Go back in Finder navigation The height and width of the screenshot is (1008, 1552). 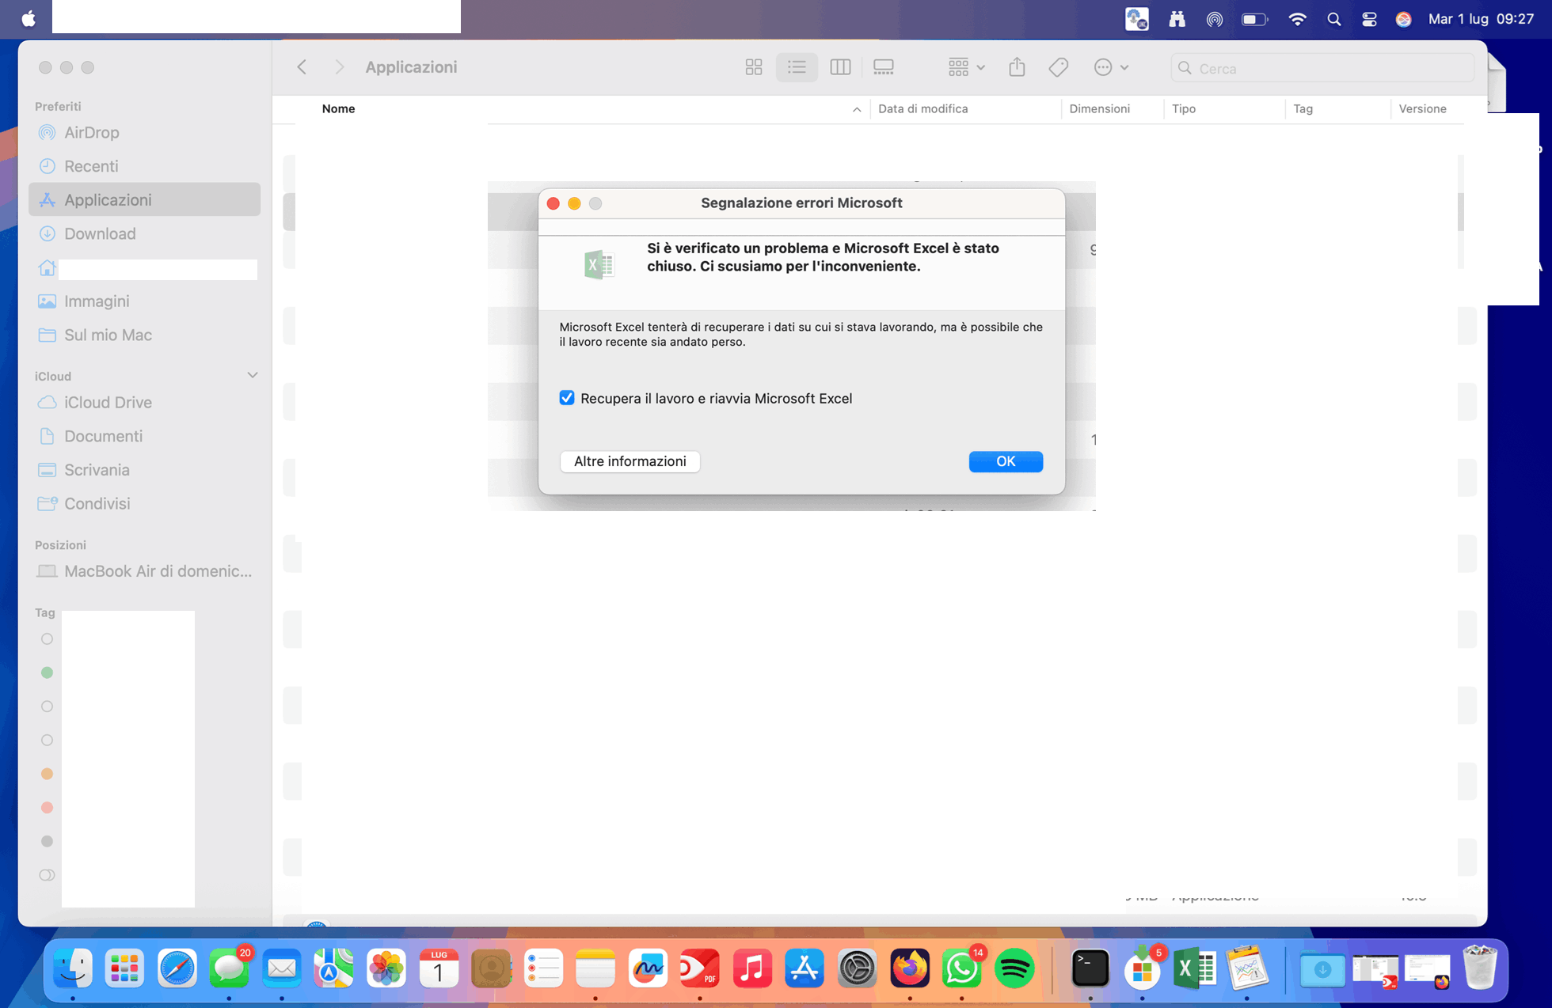tap(302, 67)
